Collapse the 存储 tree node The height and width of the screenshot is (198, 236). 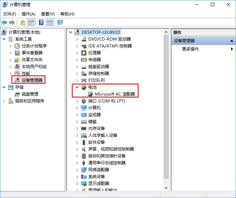click(4, 87)
